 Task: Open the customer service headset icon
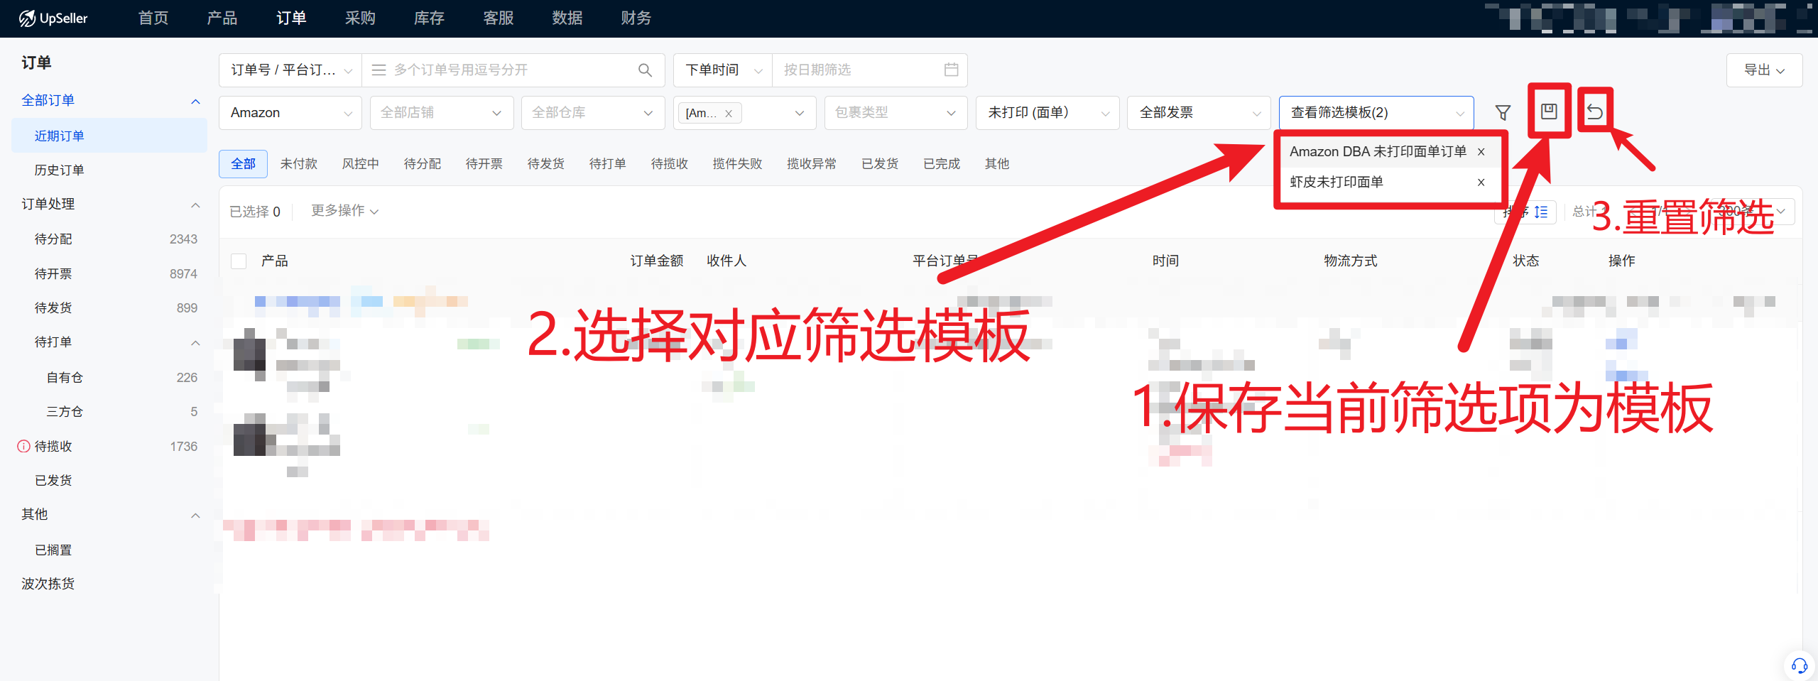(1799, 665)
